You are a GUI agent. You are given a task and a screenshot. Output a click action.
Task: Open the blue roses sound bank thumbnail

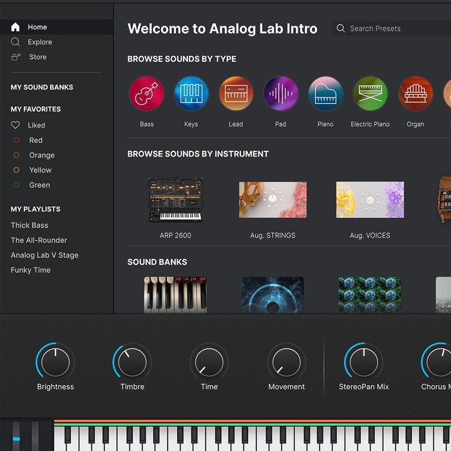tap(370, 295)
